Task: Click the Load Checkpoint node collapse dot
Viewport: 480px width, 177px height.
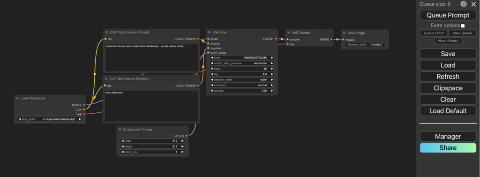Action: [17, 98]
